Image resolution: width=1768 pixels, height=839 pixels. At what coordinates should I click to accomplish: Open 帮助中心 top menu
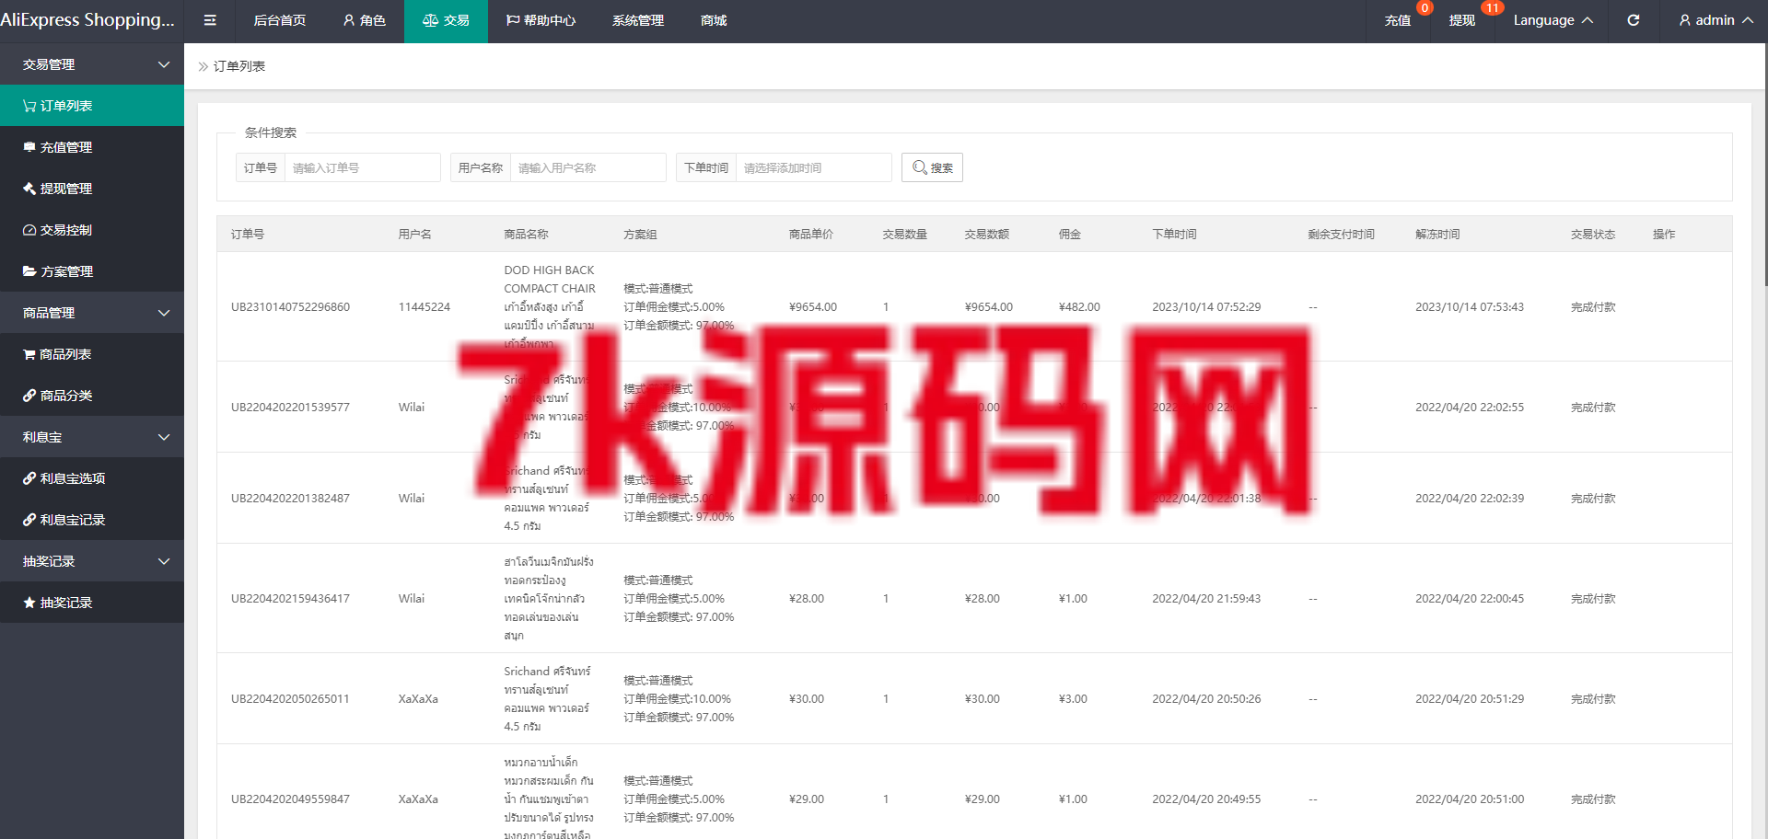(541, 20)
